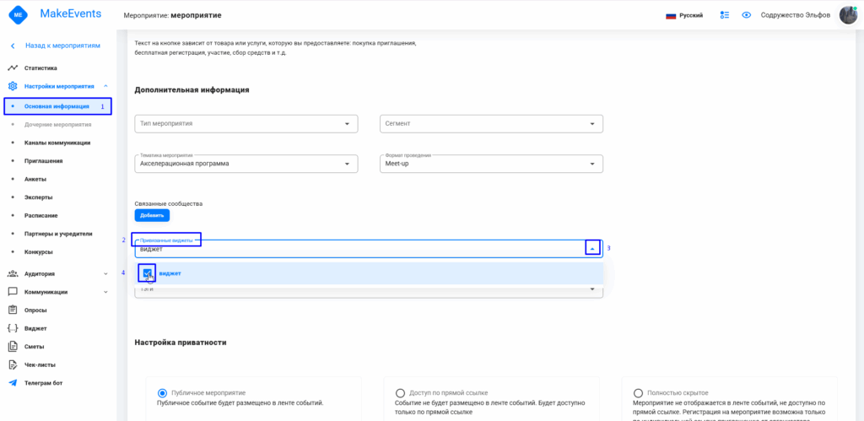Click the Аудитория people icon
This screenshot has width=864, height=421.
coord(13,273)
